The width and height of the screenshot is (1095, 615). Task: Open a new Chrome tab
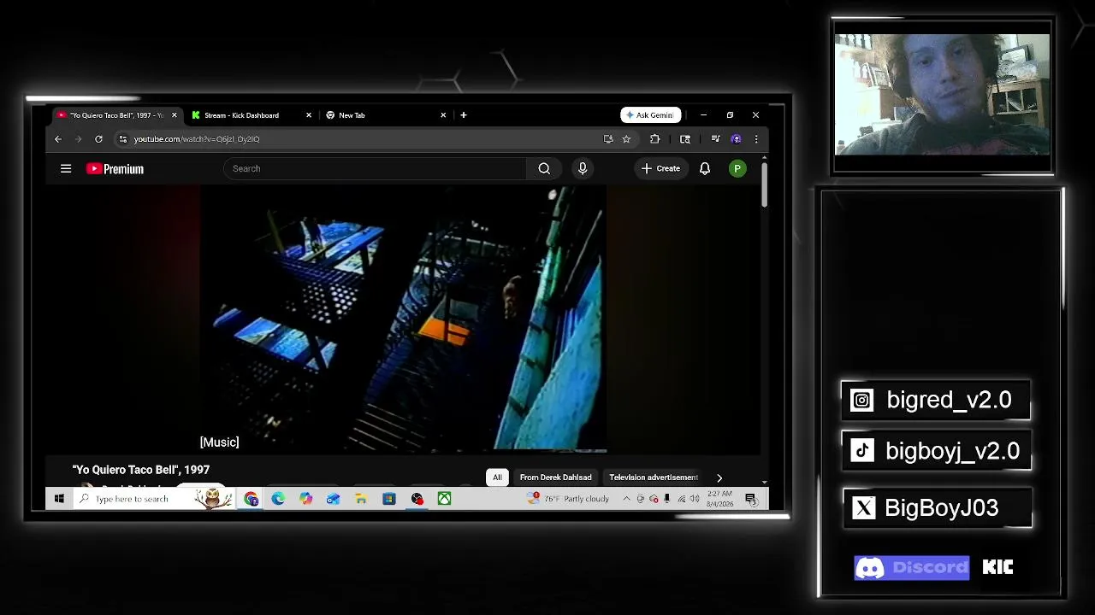tap(464, 115)
